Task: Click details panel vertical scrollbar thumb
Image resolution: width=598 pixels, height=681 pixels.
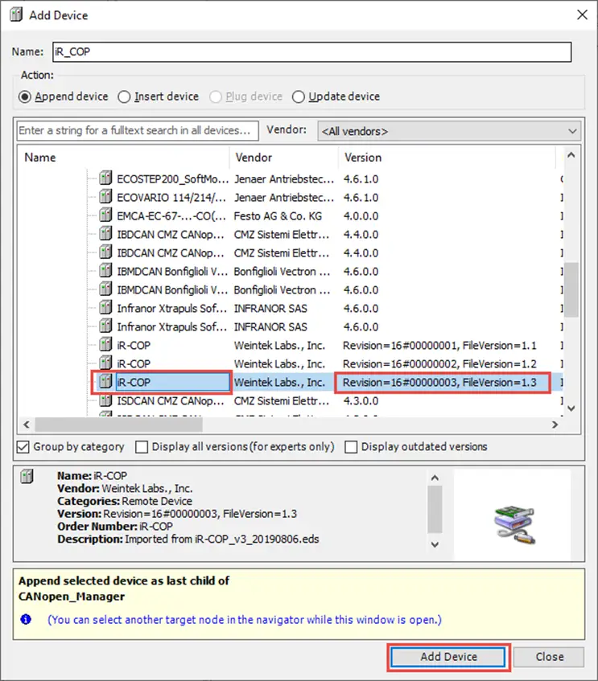Action: (x=435, y=509)
